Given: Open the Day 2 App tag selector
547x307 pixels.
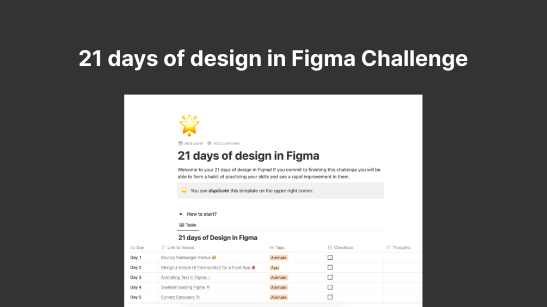Looking at the screenshot, I should [x=275, y=267].
